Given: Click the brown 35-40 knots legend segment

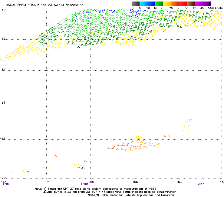Looking at the screenshot, I should point(191,4).
